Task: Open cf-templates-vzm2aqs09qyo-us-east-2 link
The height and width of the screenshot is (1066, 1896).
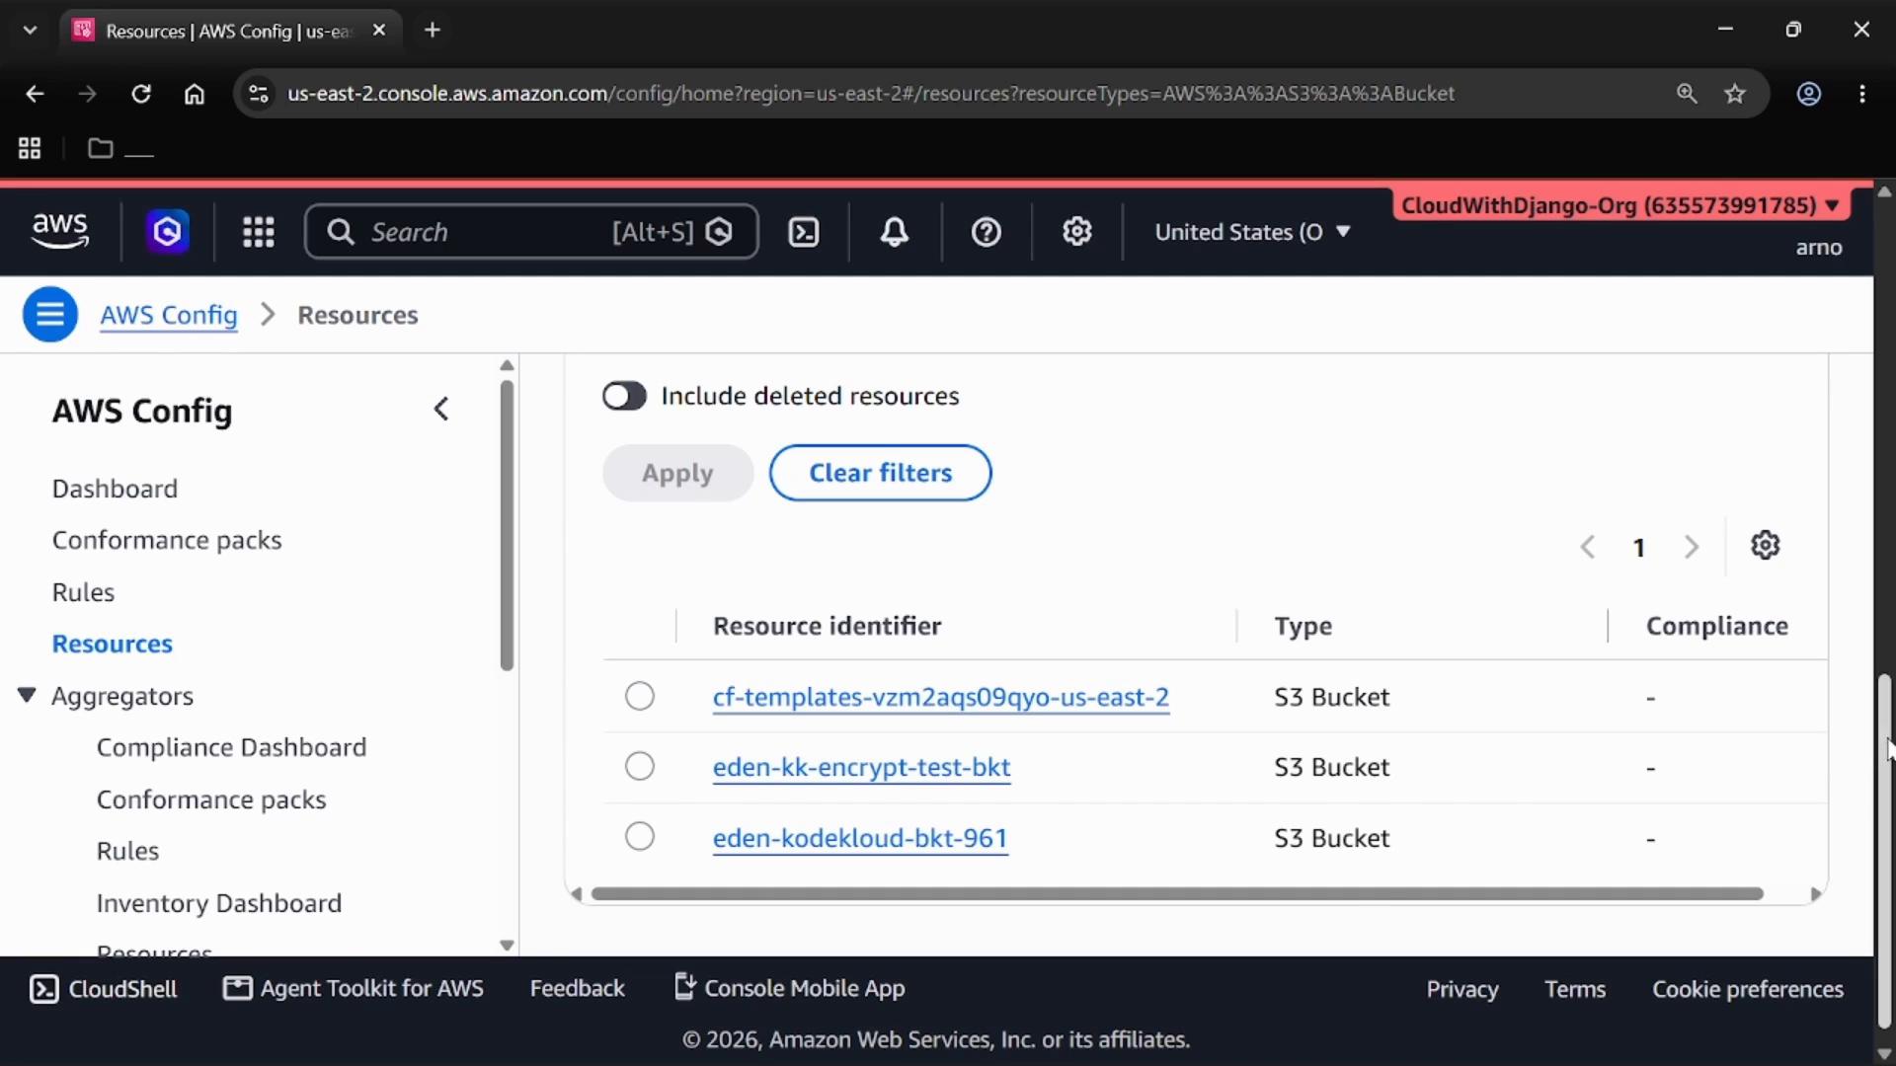Action: 941,697
